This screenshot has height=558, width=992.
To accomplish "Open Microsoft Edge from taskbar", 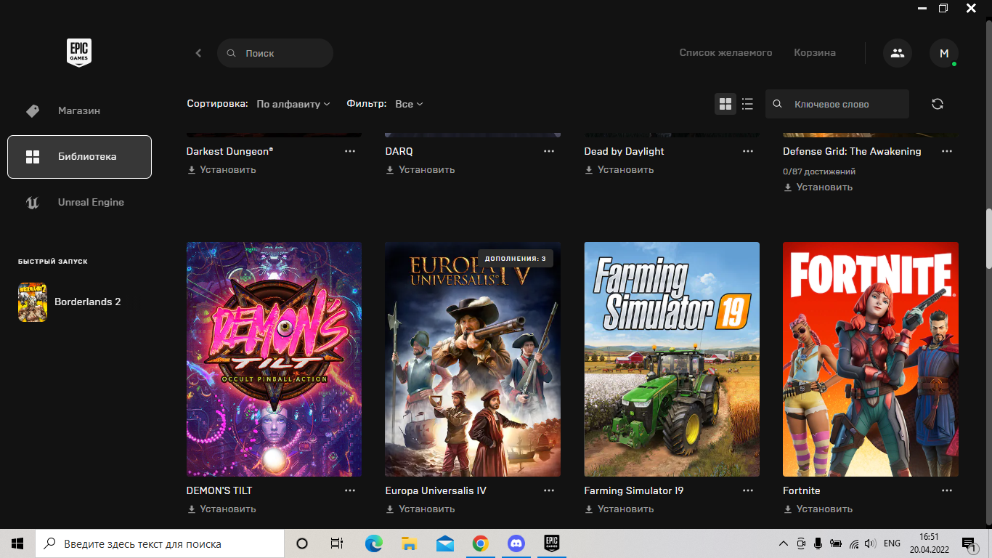I will [373, 543].
